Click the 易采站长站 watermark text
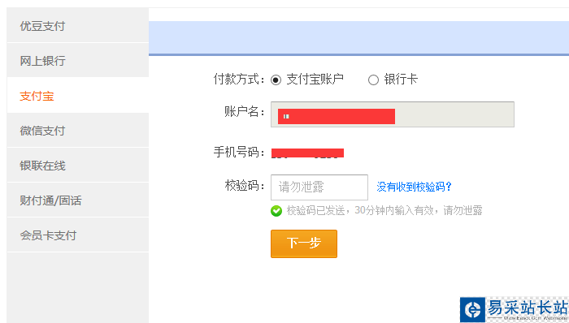This screenshot has width=569, height=323. (x=528, y=308)
